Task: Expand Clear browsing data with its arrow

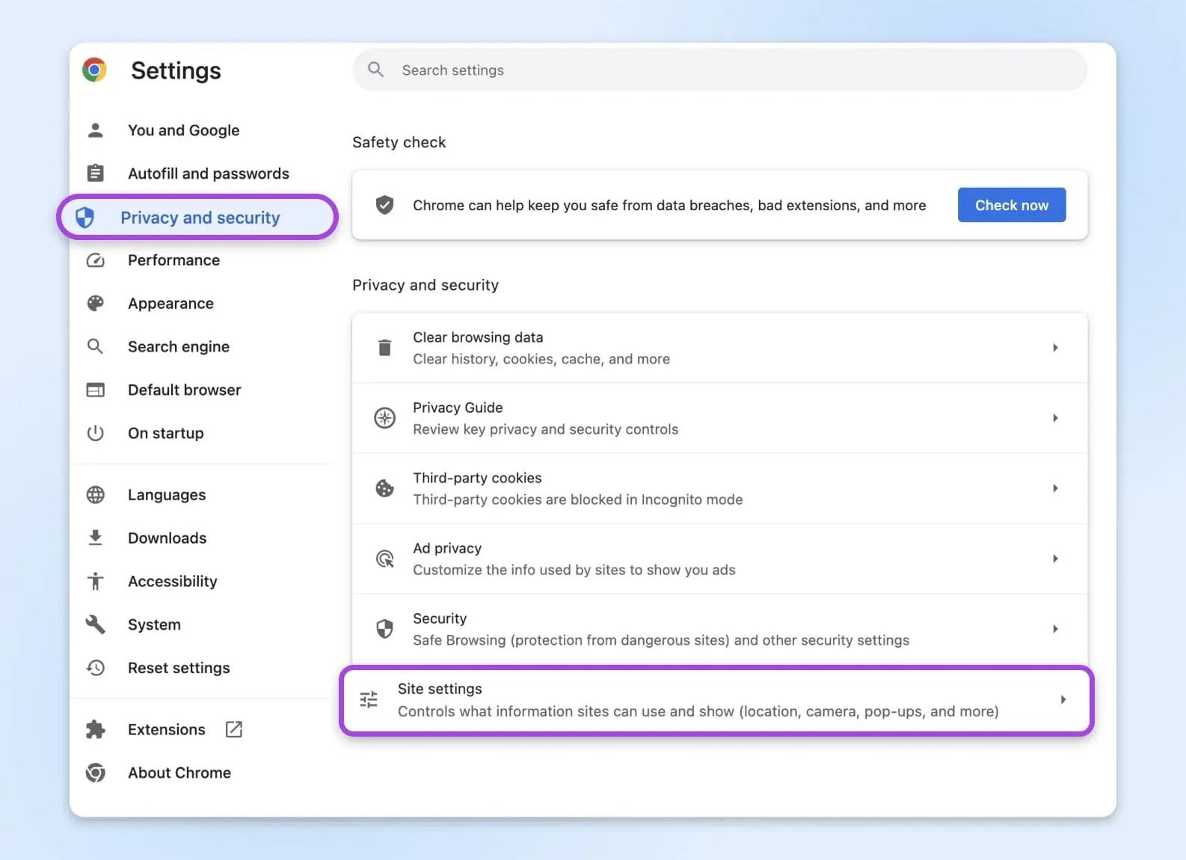Action: click(1055, 348)
